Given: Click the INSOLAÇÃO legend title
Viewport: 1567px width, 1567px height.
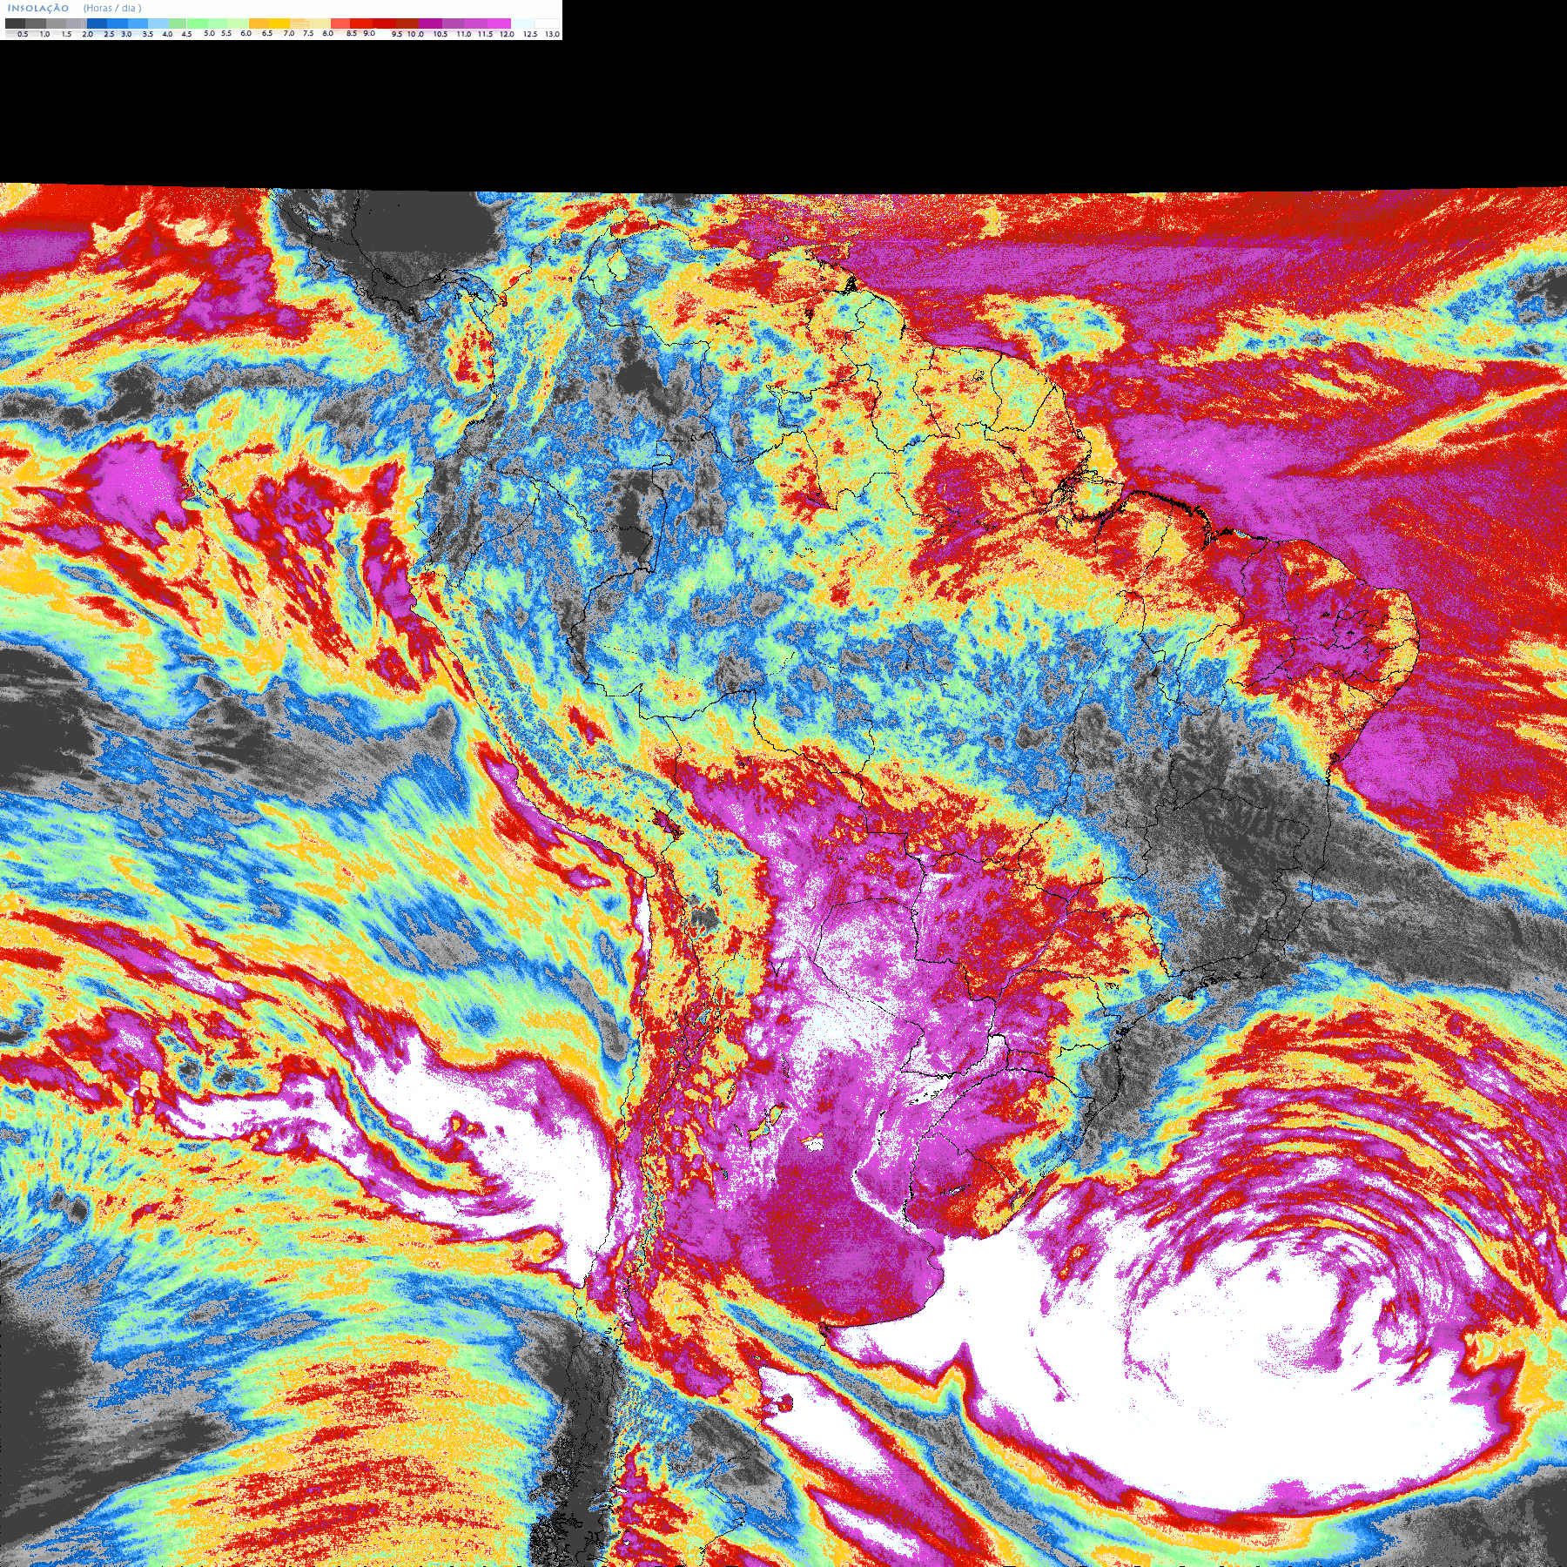Looking at the screenshot, I should (x=38, y=9).
